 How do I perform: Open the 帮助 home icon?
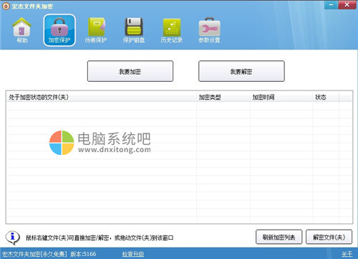pyautogui.click(x=21, y=30)
